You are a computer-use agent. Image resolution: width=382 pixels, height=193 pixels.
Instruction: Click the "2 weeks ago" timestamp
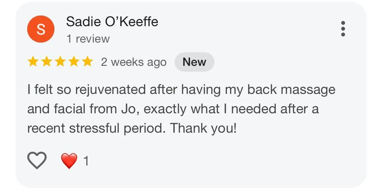[x=133, y=62]
